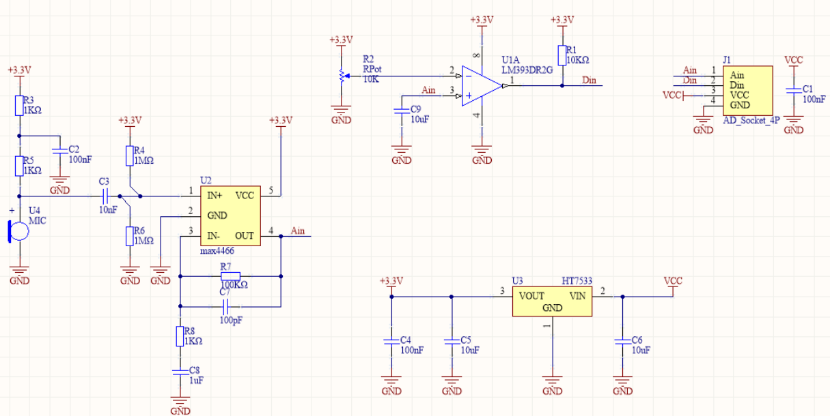Click the AD_Socket_4P connector J1 body

748,90
